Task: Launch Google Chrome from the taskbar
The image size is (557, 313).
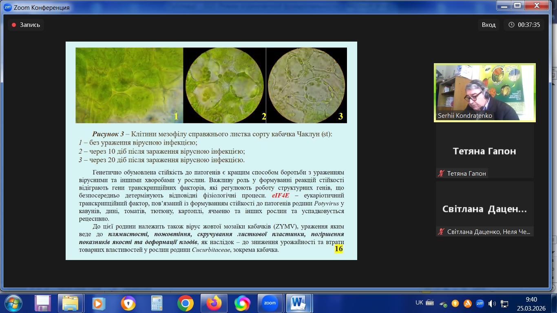Action: click(186, 303)
